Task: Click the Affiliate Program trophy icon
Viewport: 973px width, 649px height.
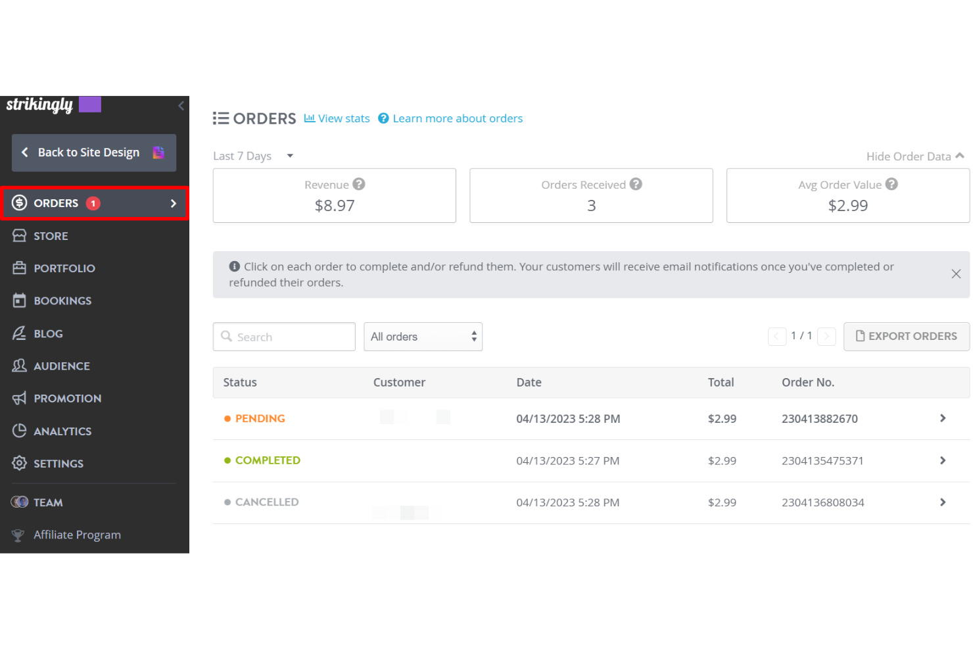Action: click(18, 535)
